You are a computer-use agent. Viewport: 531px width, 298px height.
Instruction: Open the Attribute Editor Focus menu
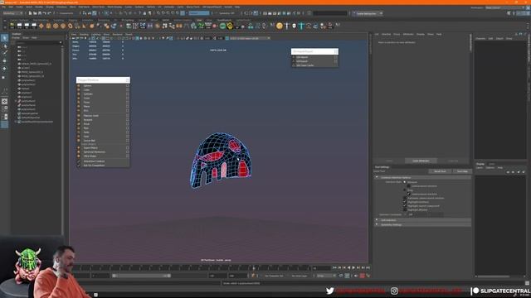[x=397, y=34]
